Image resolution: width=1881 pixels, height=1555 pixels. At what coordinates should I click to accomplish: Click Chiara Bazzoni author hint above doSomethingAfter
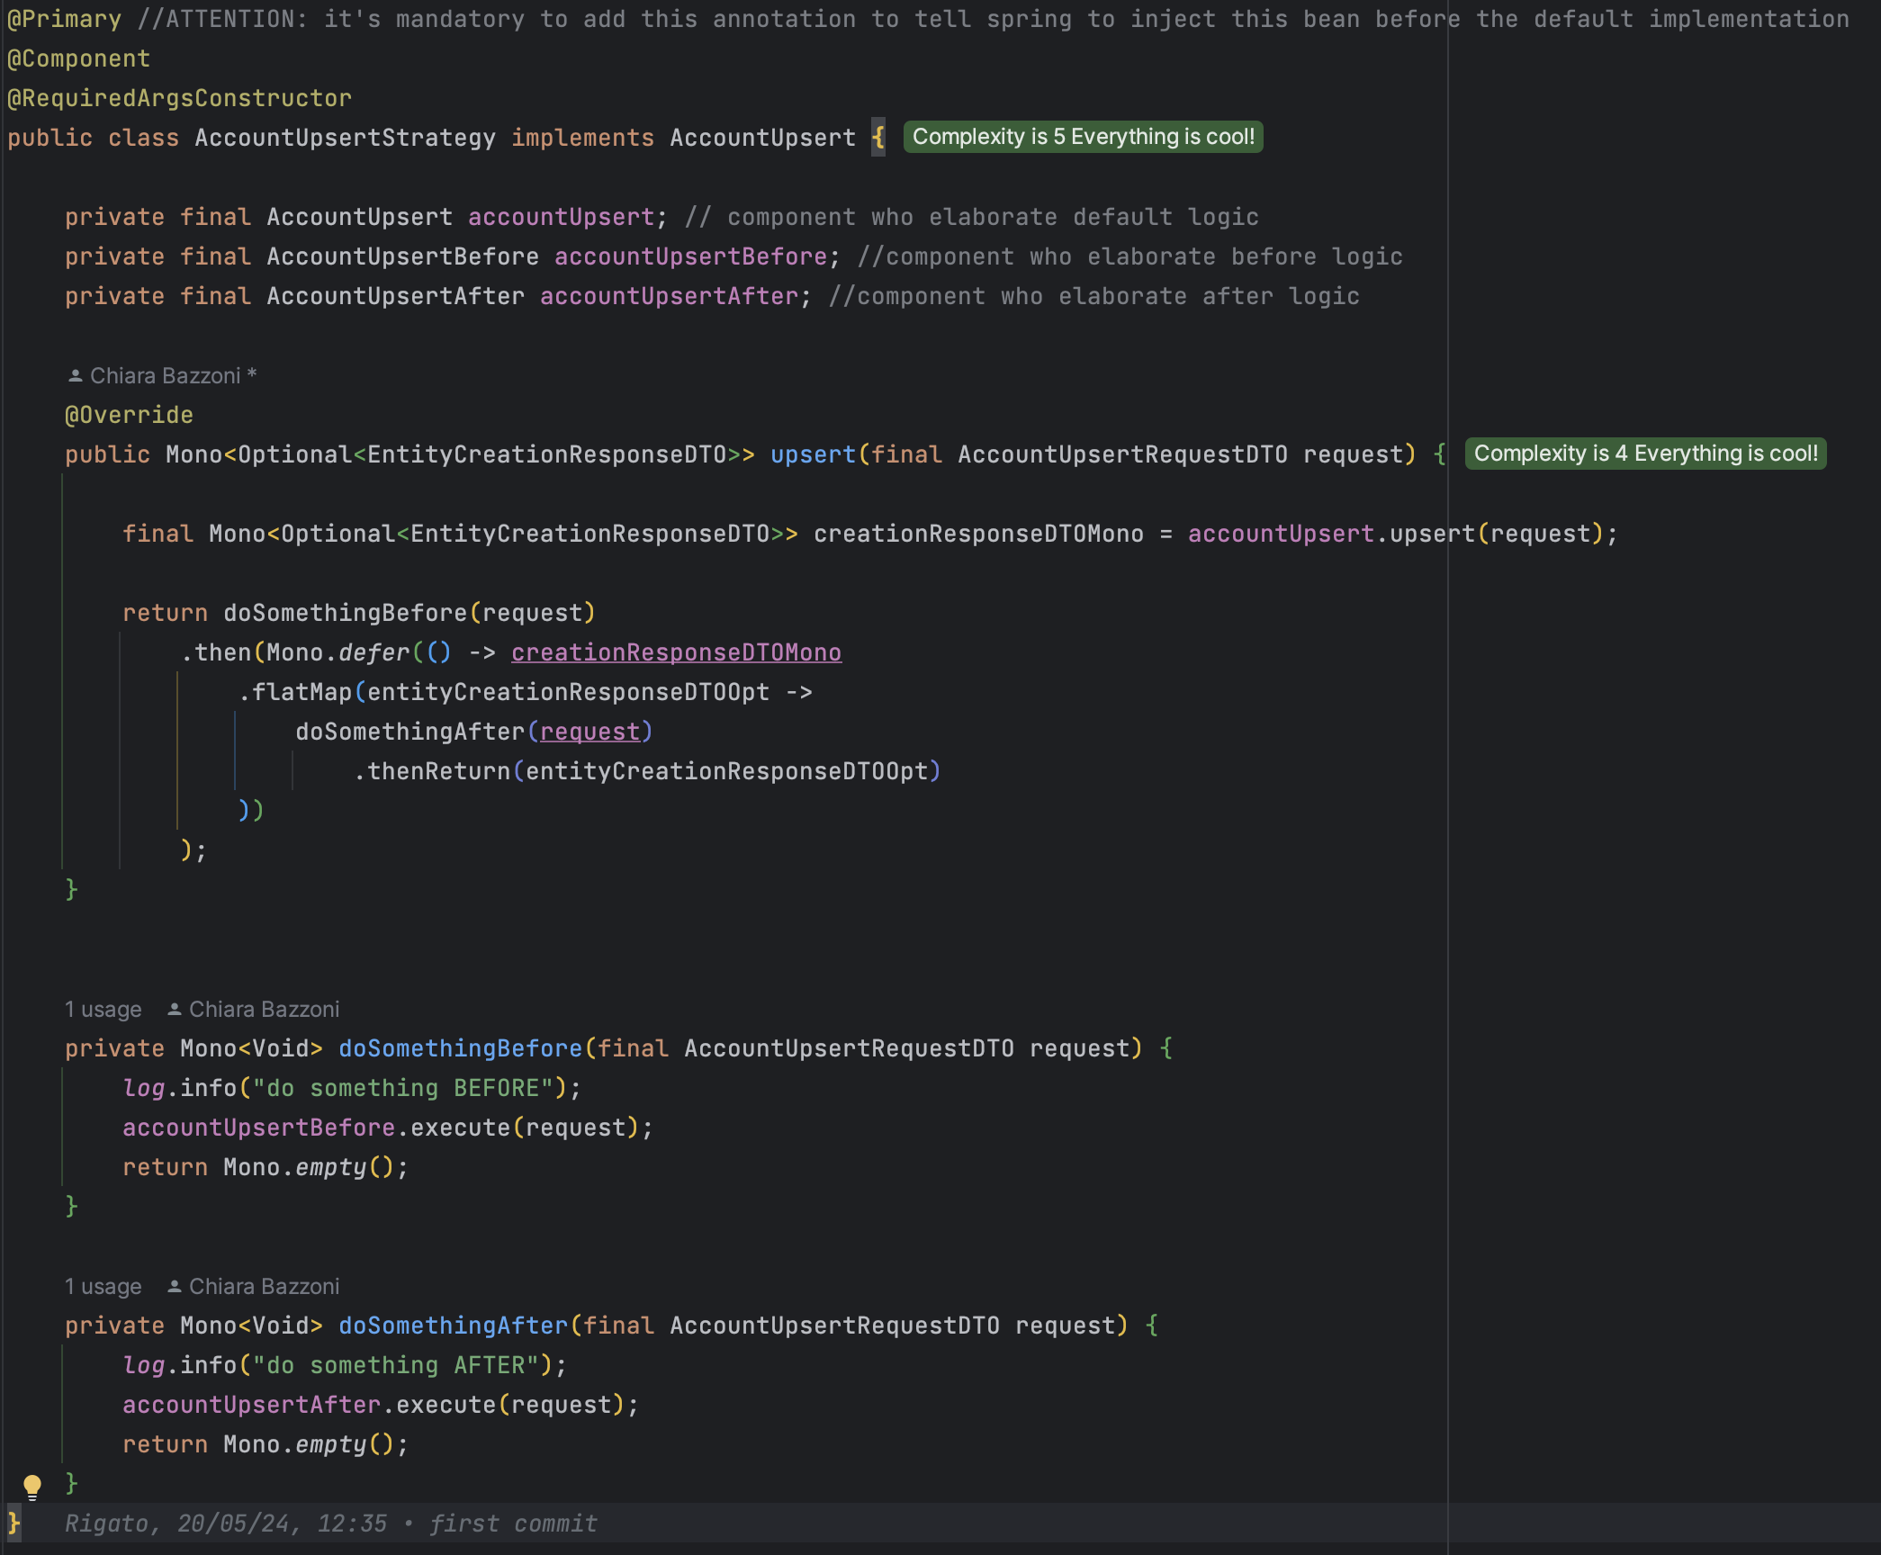pyautogui.click(x=254, y=1286)
